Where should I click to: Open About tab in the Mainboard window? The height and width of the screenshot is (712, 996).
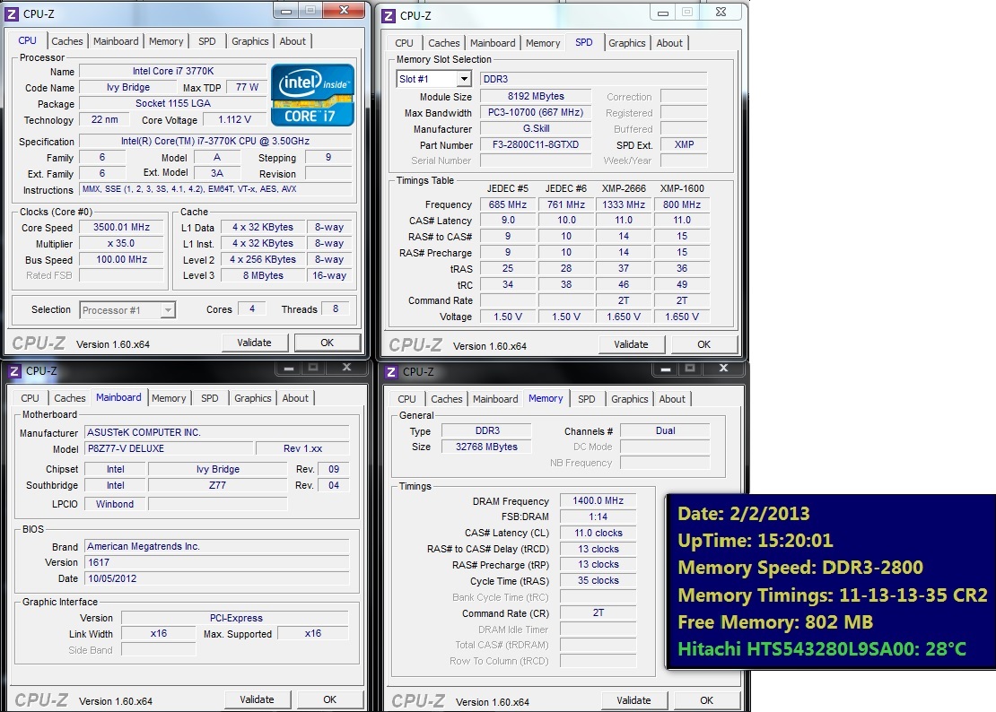coord(295,398)
